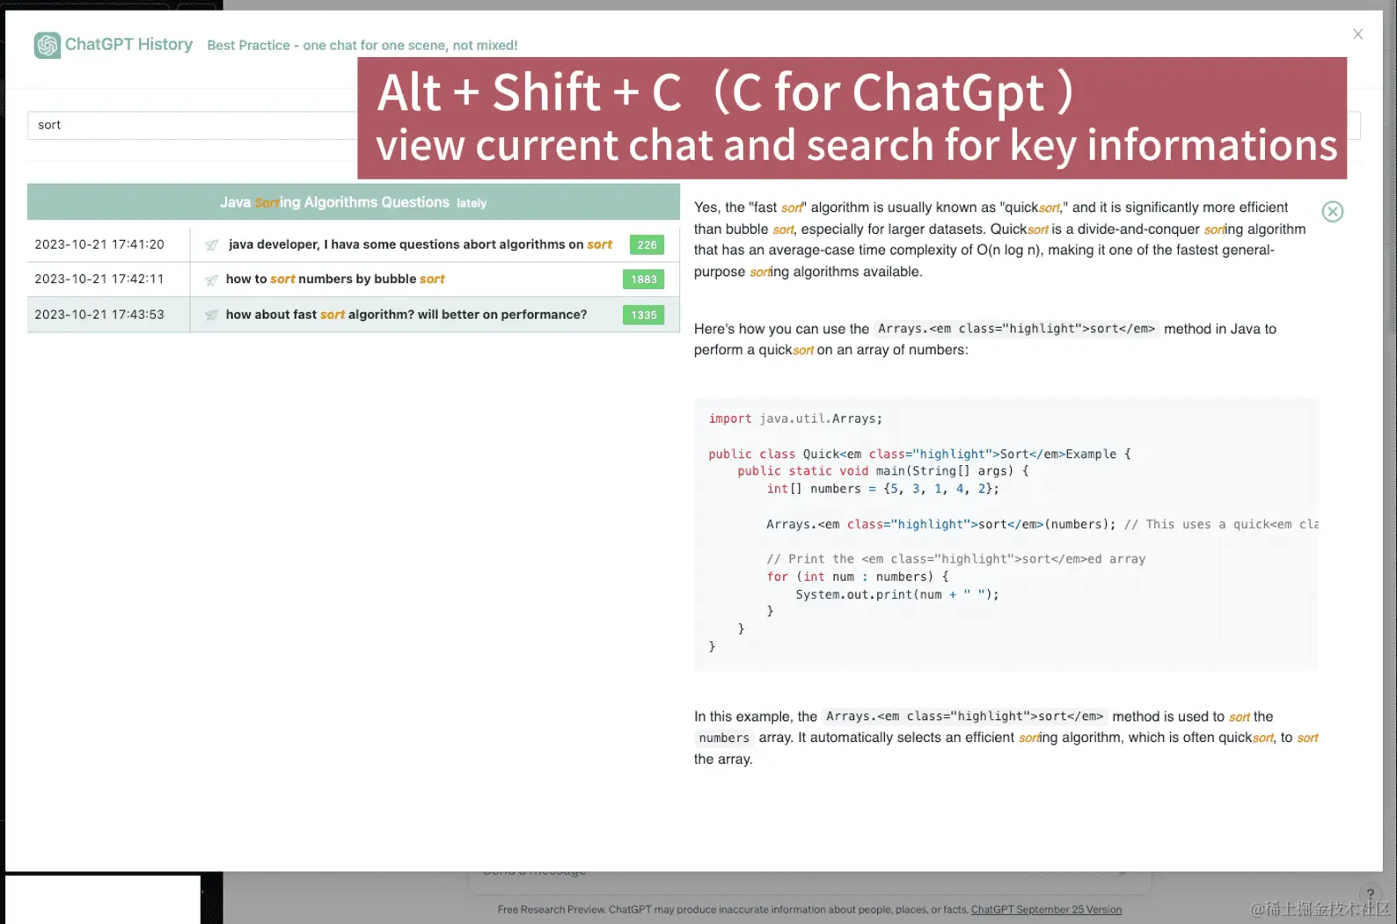Click the ChatGPT History title text
Screen dimensions: 1397x924
[x=128, y=44]
